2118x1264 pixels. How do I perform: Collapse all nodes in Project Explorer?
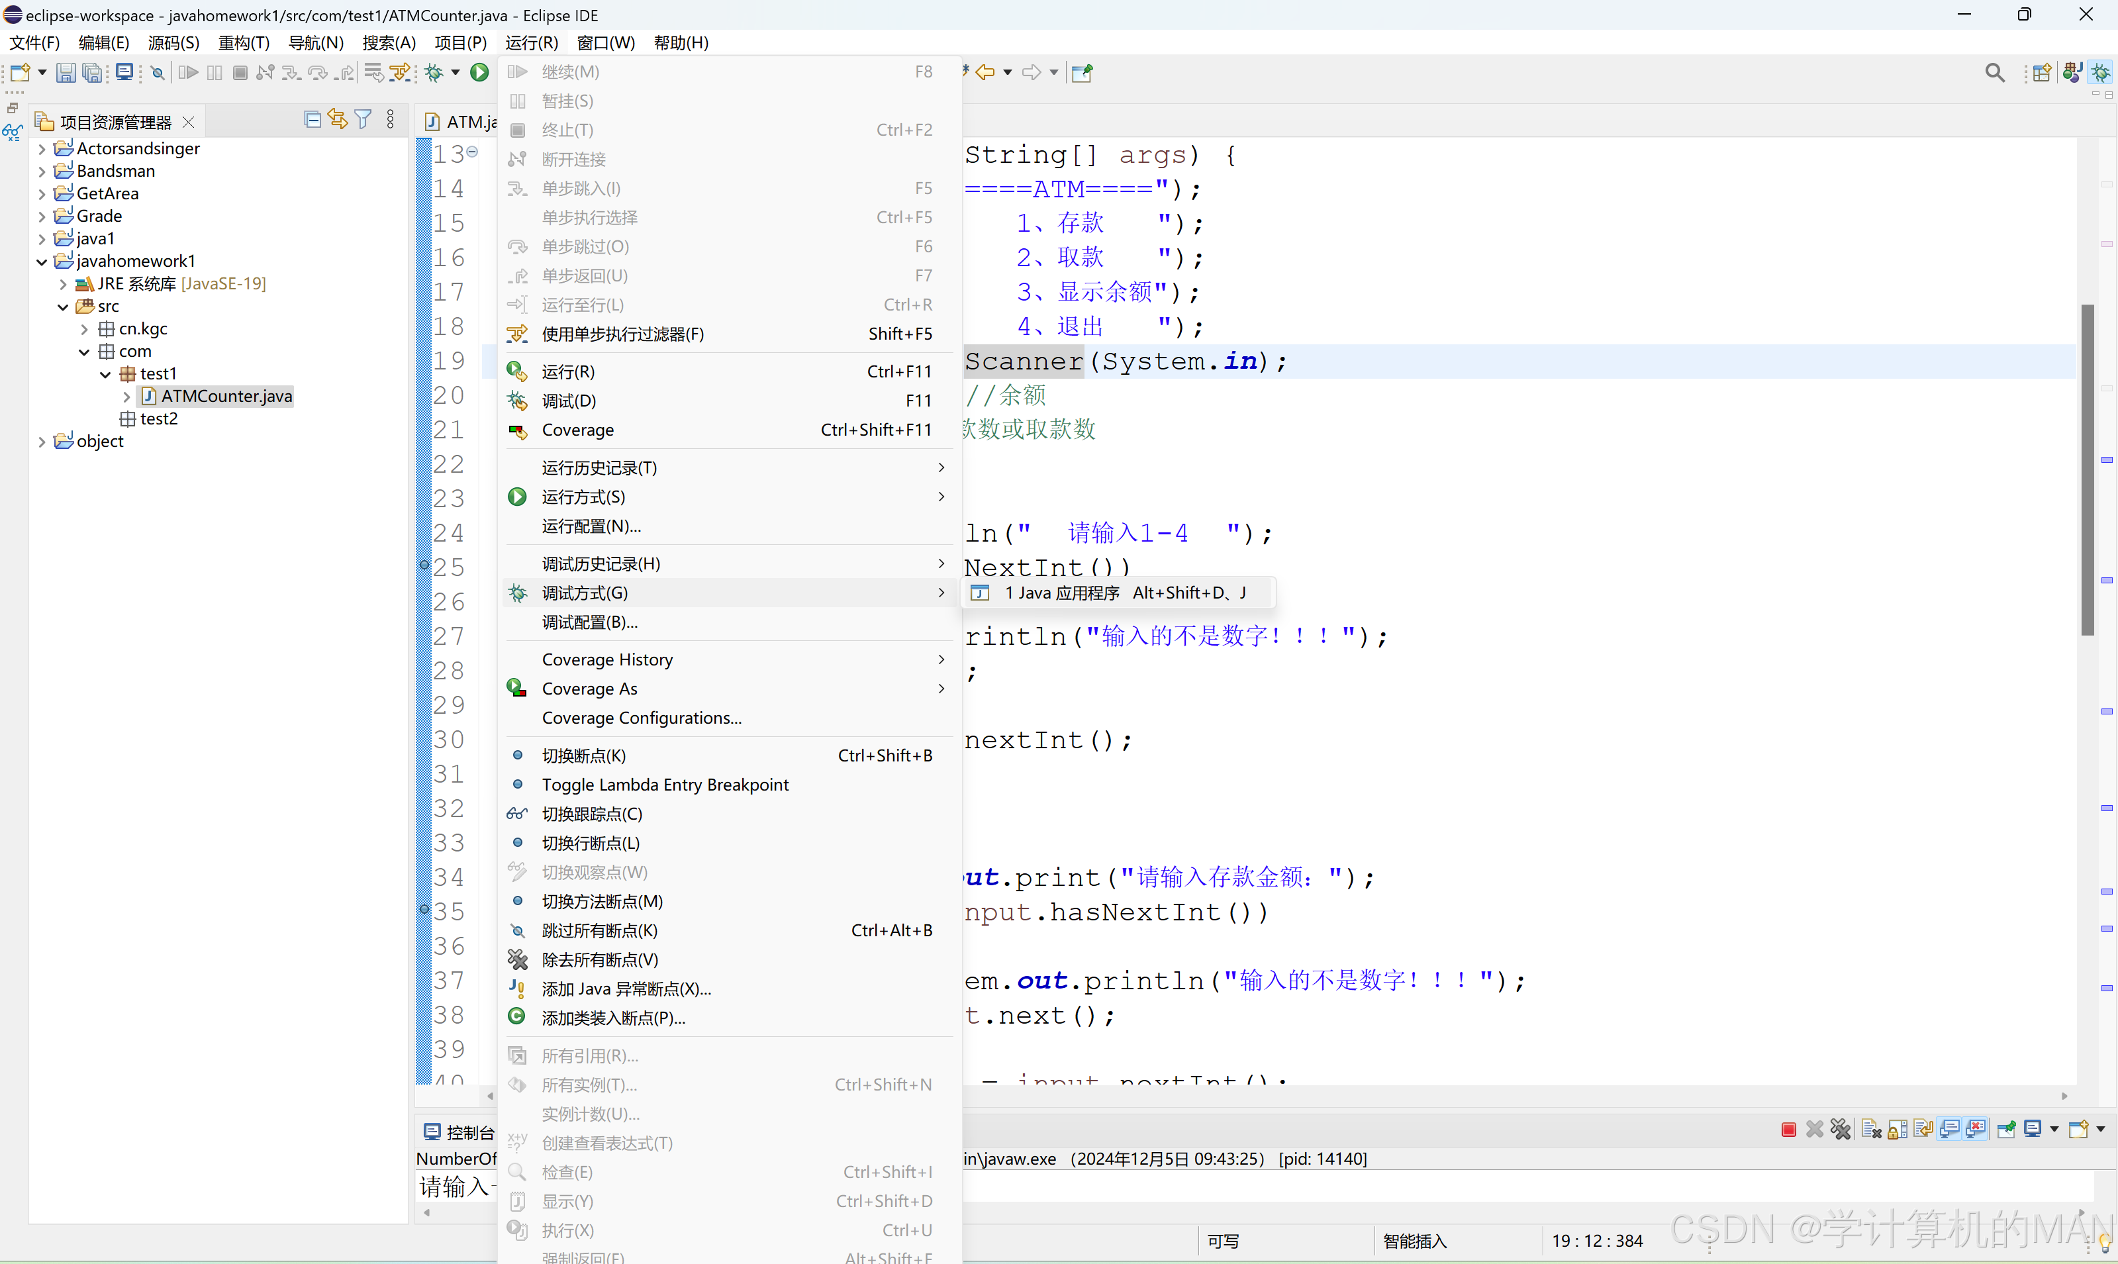point(312,119)
